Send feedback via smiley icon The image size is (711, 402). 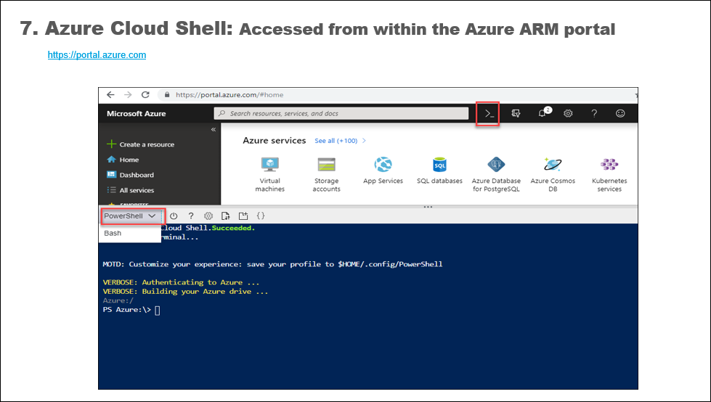click(x=620, y=113)
